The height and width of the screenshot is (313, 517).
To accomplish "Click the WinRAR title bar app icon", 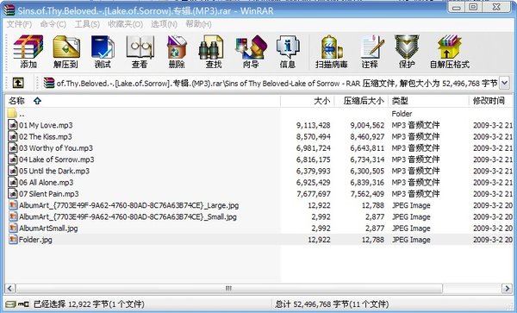I will click(9, 9).
